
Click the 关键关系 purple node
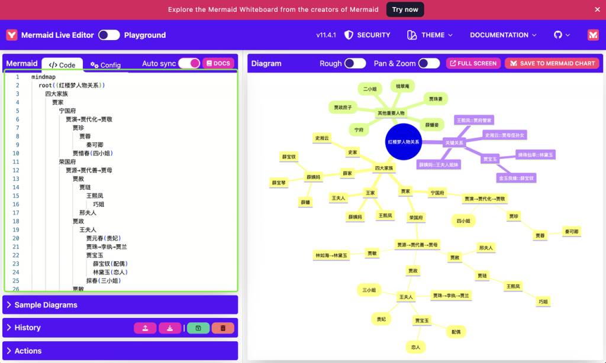coord(454,143)
